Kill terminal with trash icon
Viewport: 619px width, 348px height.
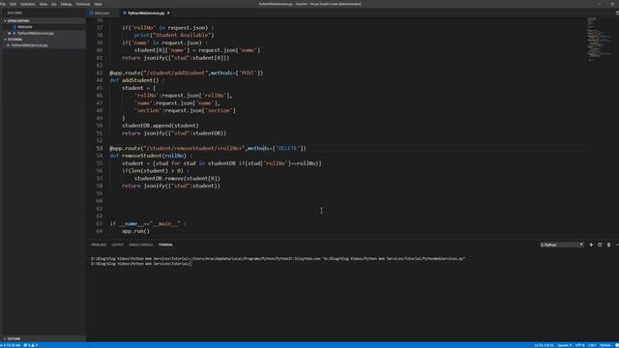point(608,245)
